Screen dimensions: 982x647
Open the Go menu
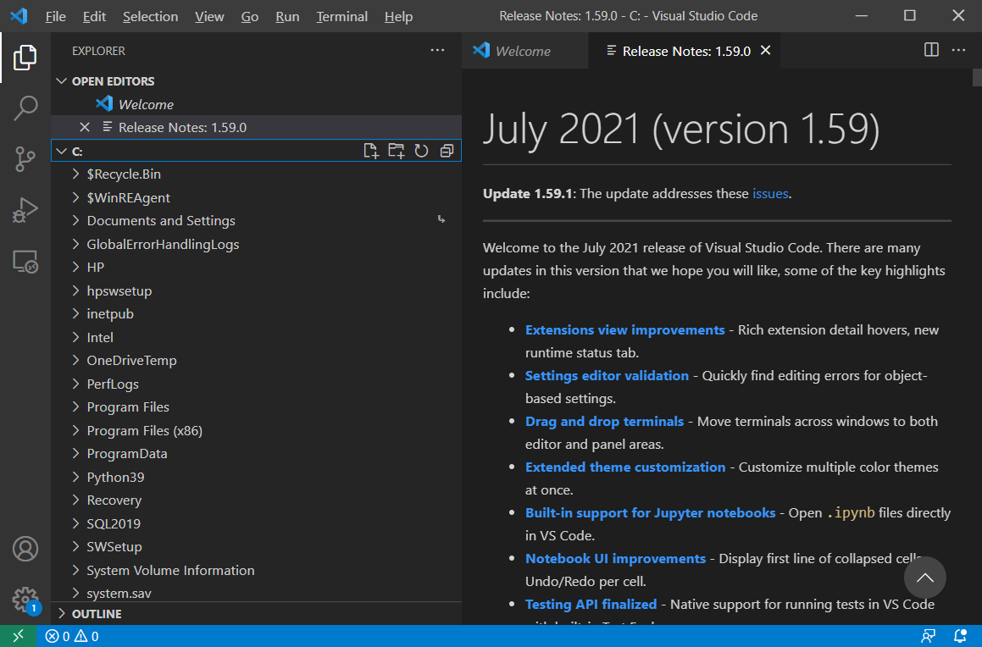click(249, 16)
